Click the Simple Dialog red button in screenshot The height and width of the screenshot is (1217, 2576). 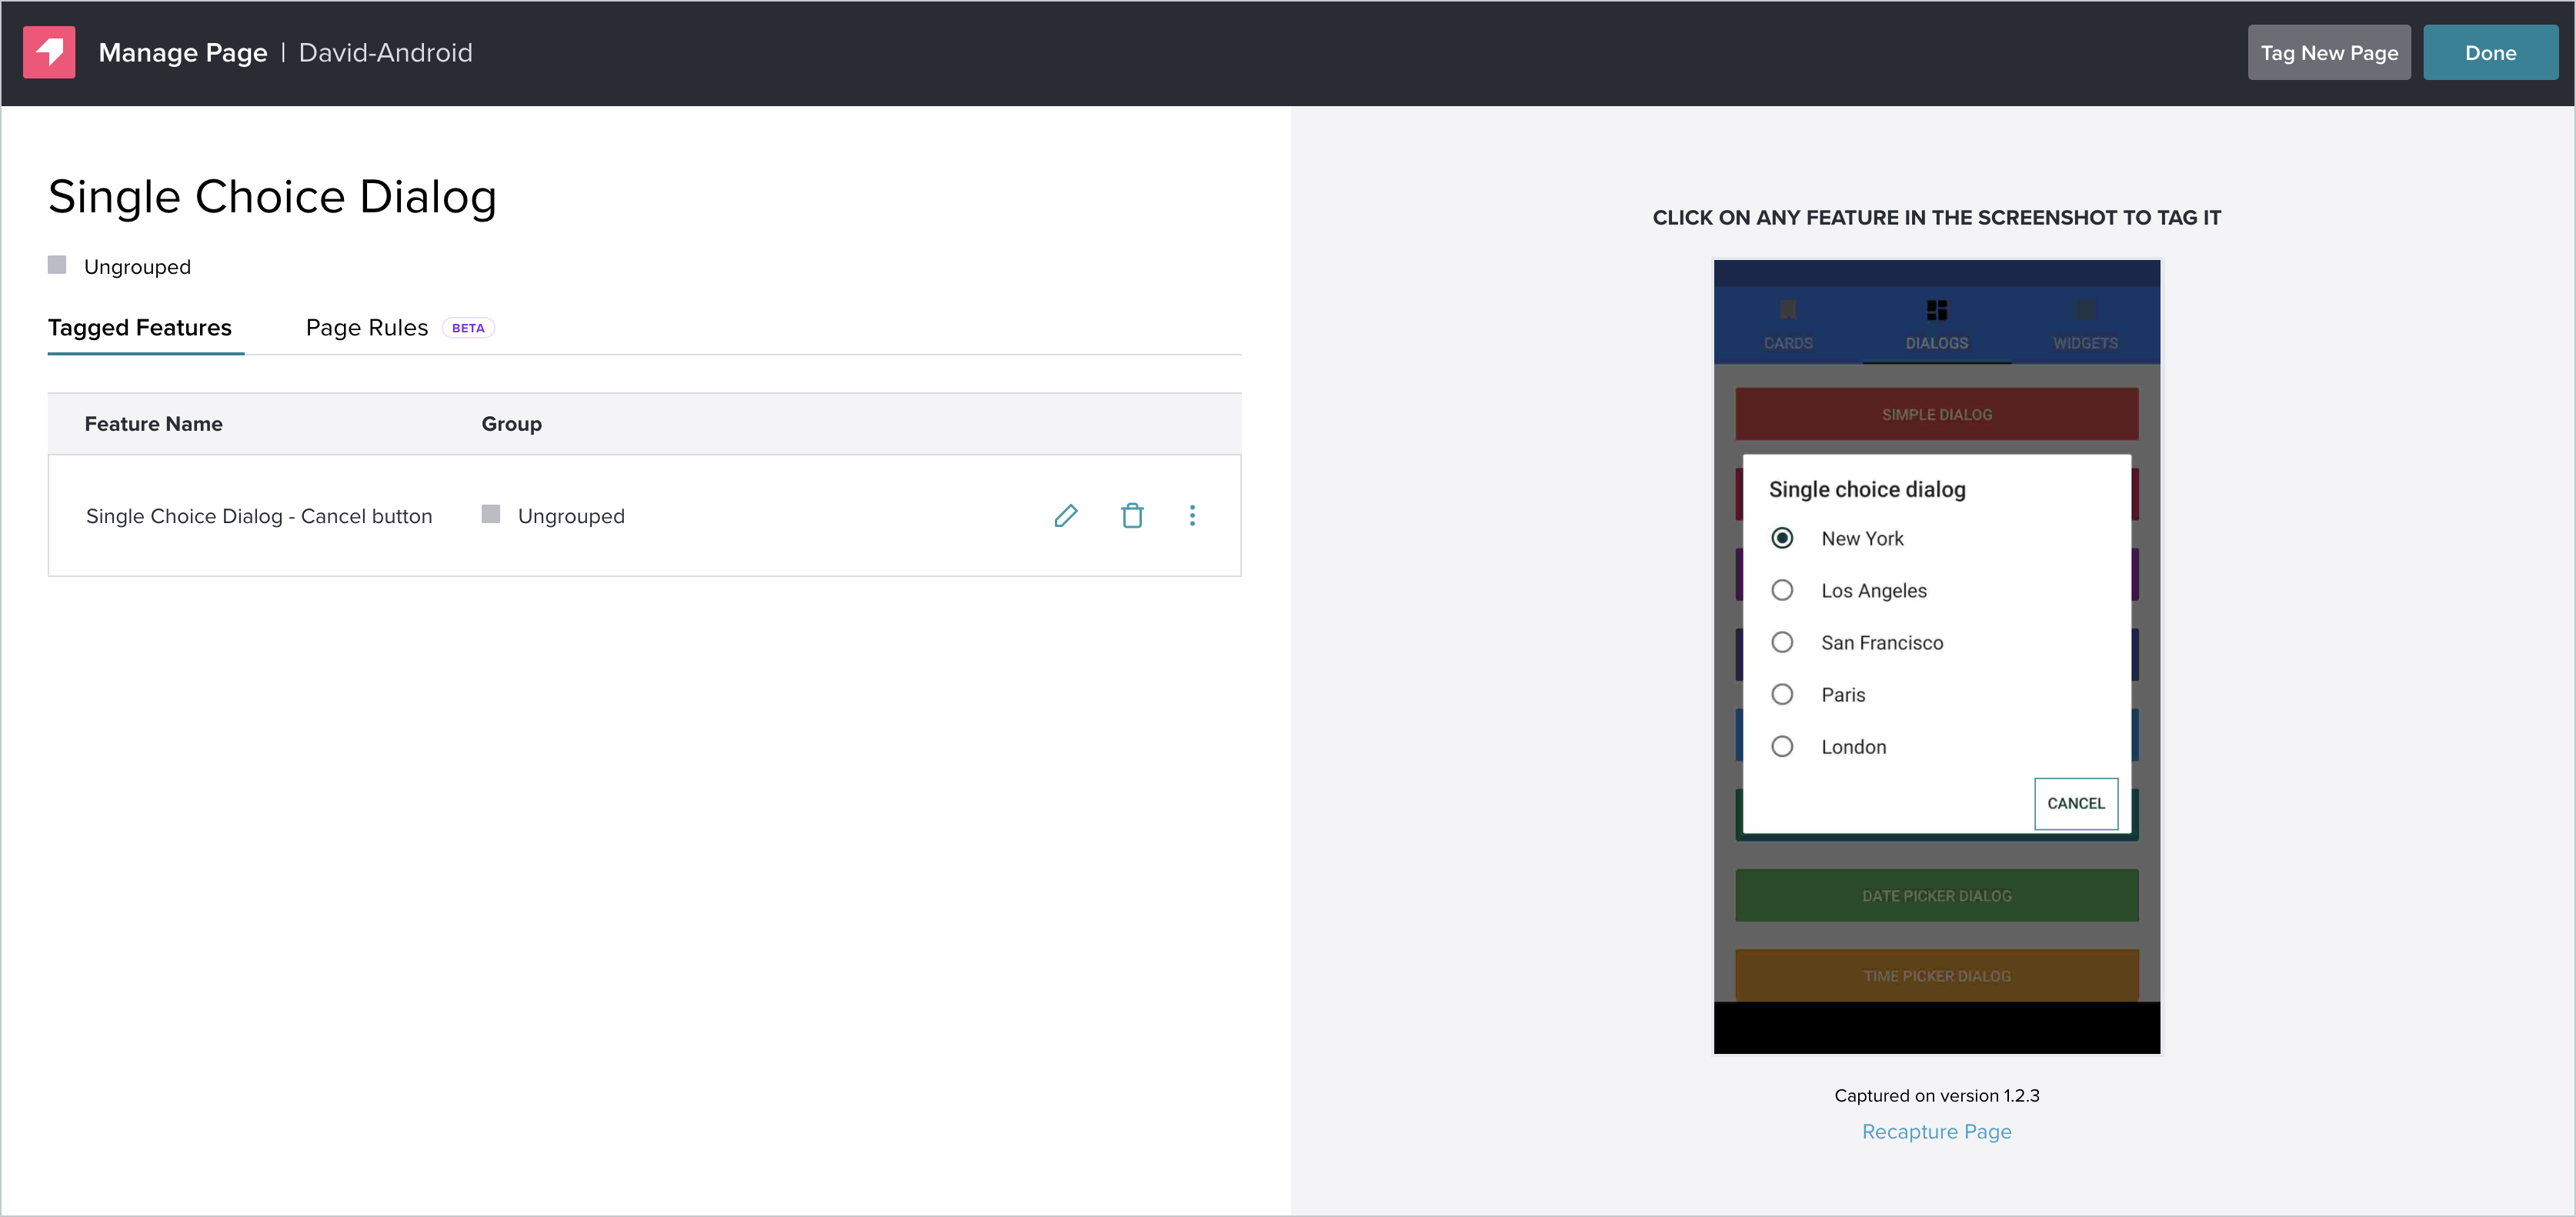tap(1936, 414)
